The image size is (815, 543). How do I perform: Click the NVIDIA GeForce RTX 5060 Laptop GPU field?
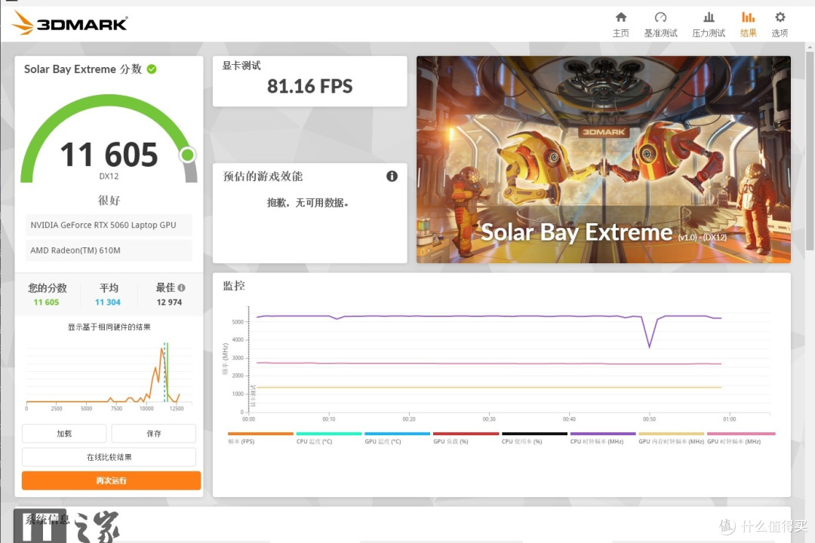tap(109, 225)
